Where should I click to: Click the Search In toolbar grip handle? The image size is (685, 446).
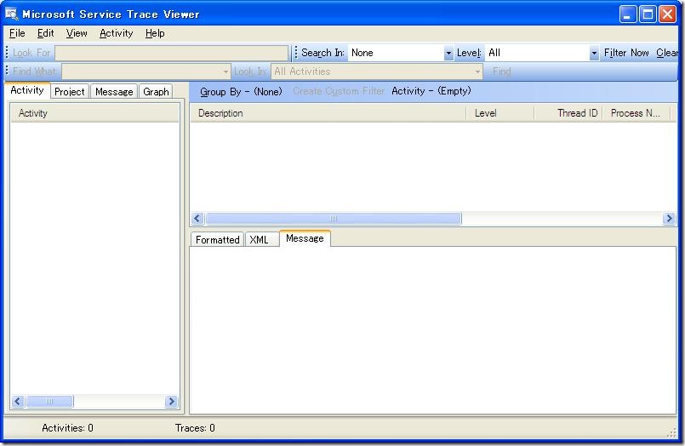(296, 53)
